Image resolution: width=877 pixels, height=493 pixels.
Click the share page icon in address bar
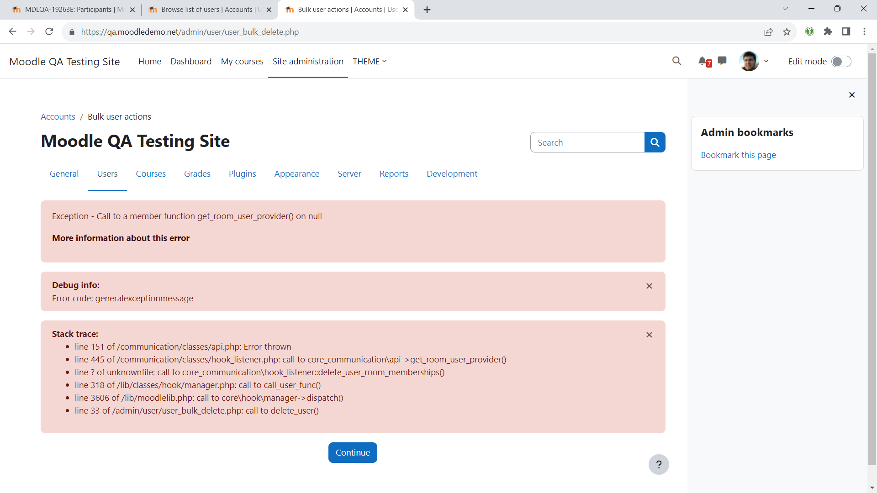point(768,31)
